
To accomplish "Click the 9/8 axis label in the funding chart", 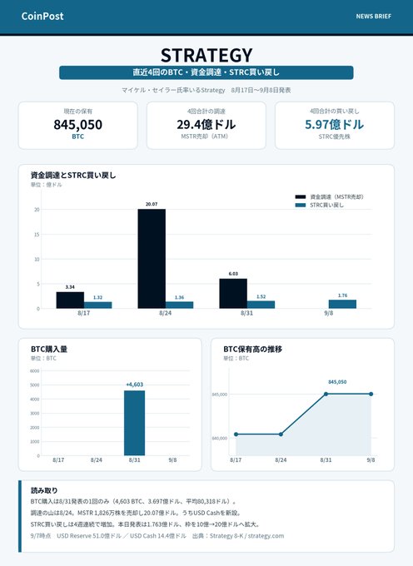I will coord(329,313).
